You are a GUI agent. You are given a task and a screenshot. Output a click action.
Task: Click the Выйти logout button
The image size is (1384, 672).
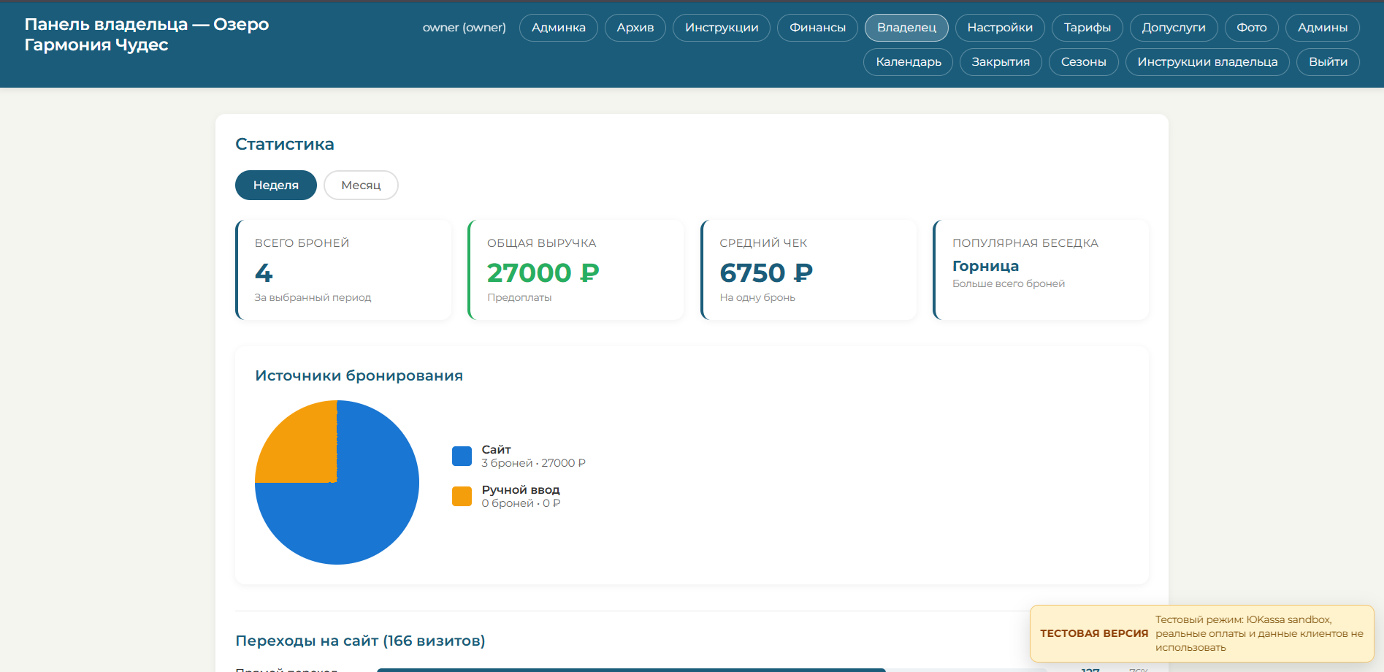click(x=1328, y=62)
